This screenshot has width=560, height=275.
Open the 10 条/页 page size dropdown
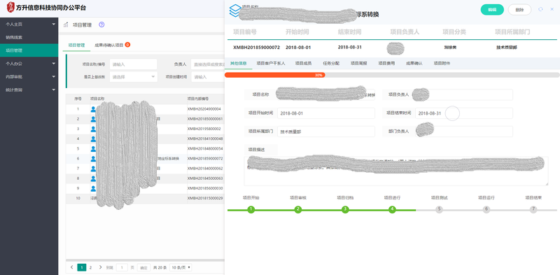pyautogui.click(x=181, y=267)
